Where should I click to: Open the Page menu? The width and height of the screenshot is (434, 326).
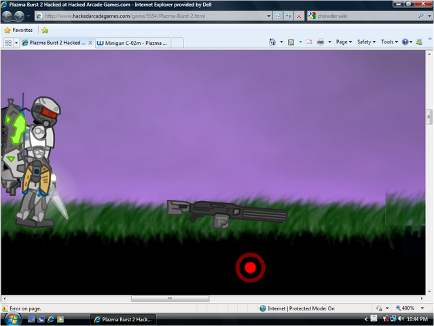(344, 42)
